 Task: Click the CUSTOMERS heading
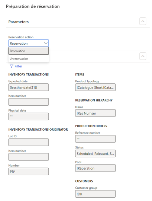pyautogui.click(x=84, y=181)
